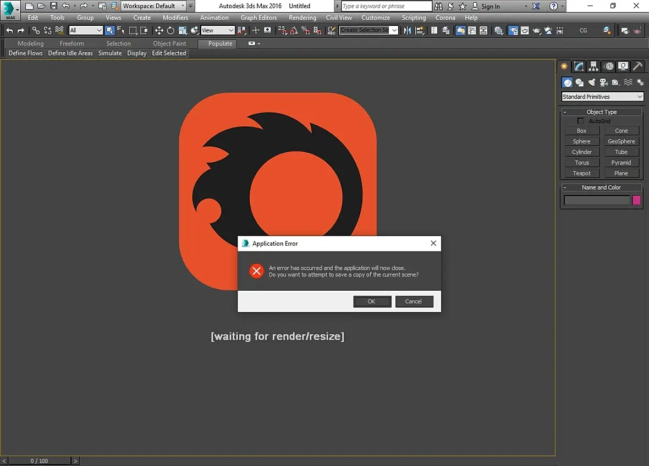
Task: Toggle the Select Object tool
Action: click(109, 30)
